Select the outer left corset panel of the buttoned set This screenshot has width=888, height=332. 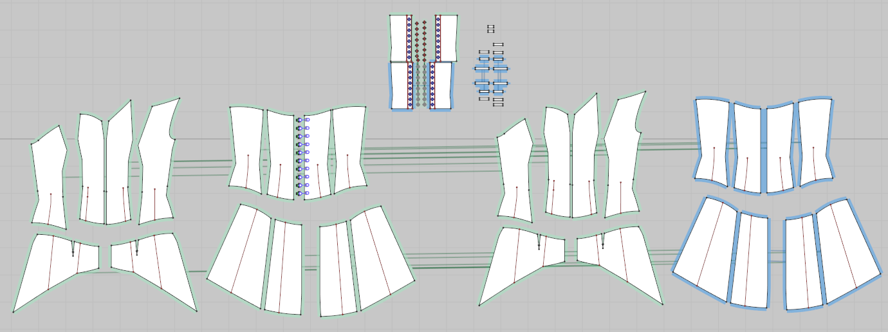247,149
